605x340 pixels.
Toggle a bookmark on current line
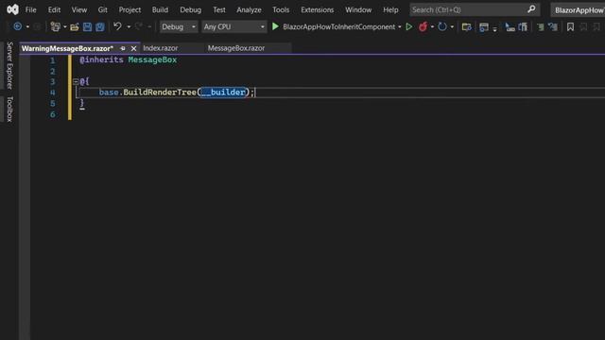click(570, 26)
